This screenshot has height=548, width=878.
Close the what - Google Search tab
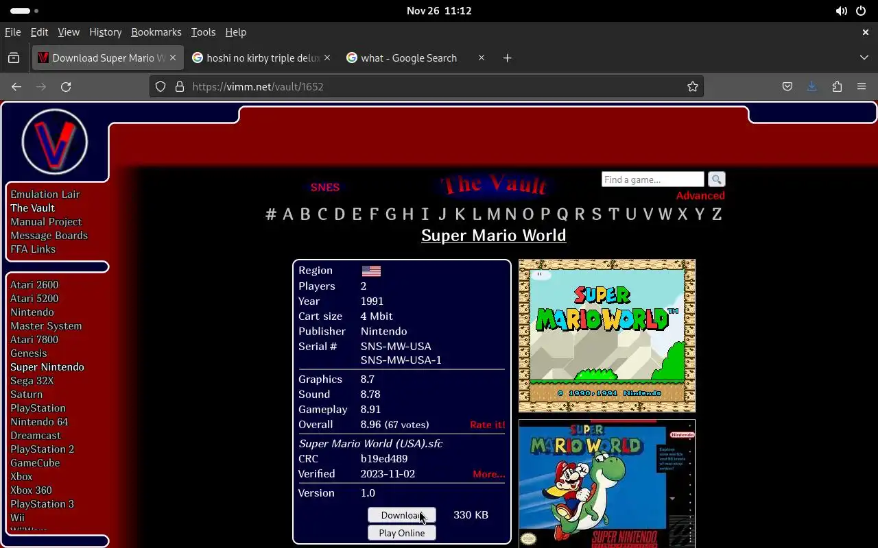point(482,58)
